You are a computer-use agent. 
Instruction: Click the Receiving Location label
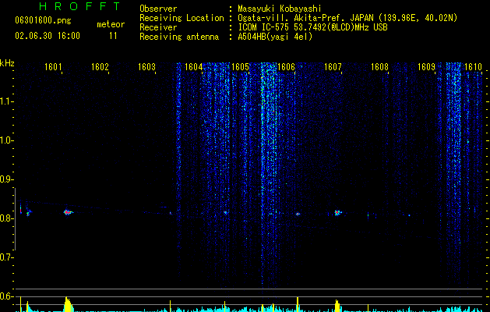pyautogui.click(x=182, y=18)
